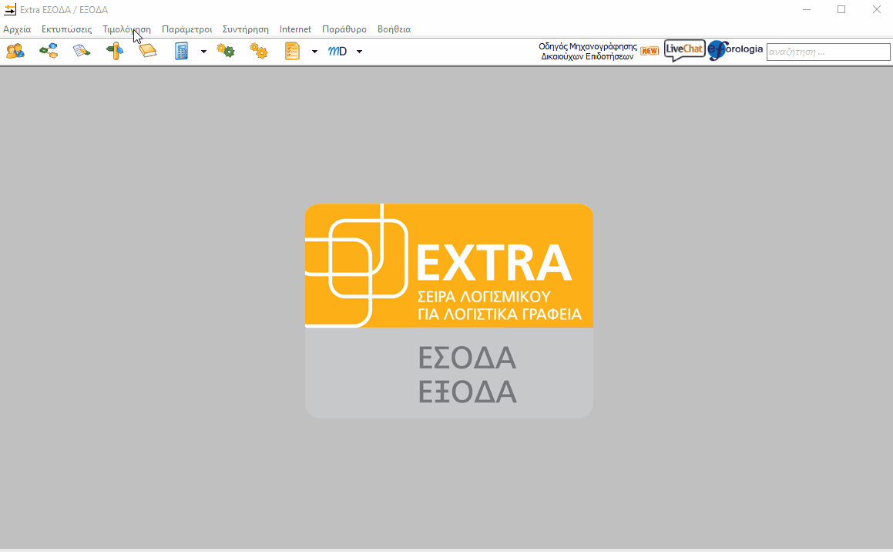Click the signpost toolbar icon

pos(115,52)
